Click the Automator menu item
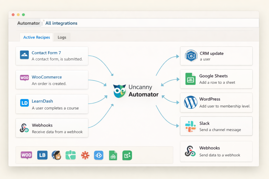The width and height of the screenshot is (269, 179). (29, 23)
